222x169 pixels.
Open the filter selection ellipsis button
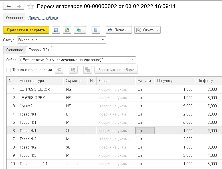click(x=127, y=60)
